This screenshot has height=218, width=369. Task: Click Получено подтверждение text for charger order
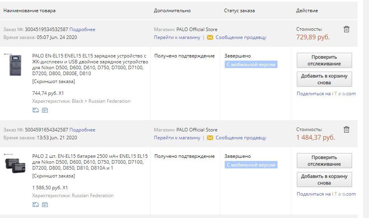184,56
